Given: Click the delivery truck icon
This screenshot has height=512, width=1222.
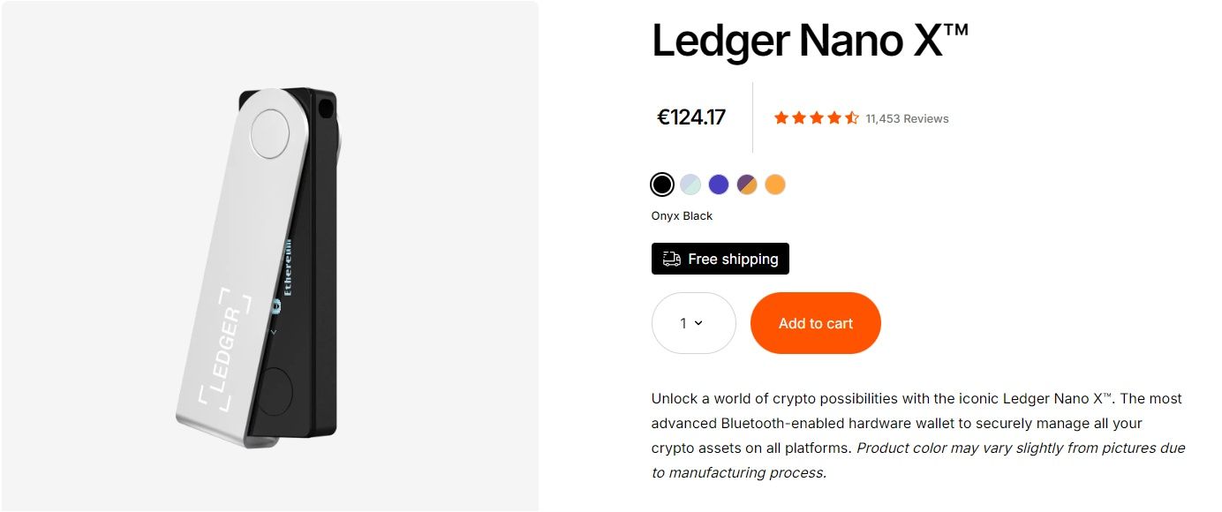Looking at the screenshot, I should point(671,259).
